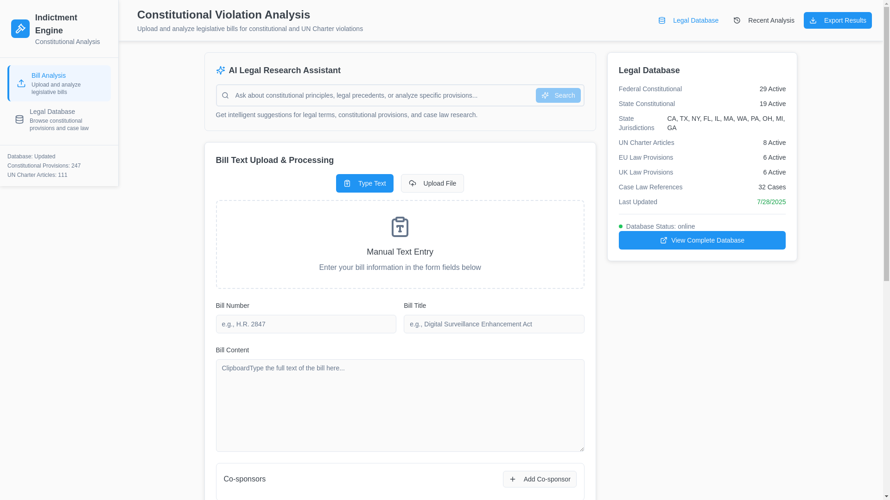The width and height of the screenshot is (890, 500).
Task: Click the AI sparkle icon beside assistant title
Action: 221,70
